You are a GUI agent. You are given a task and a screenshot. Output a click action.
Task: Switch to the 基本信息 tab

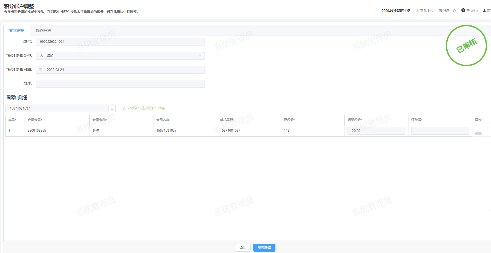[x=17, y=31]
